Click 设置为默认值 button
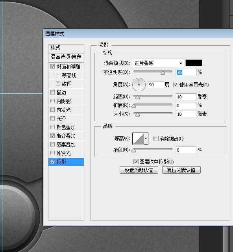Screen dimensions: 233x252 139,170
